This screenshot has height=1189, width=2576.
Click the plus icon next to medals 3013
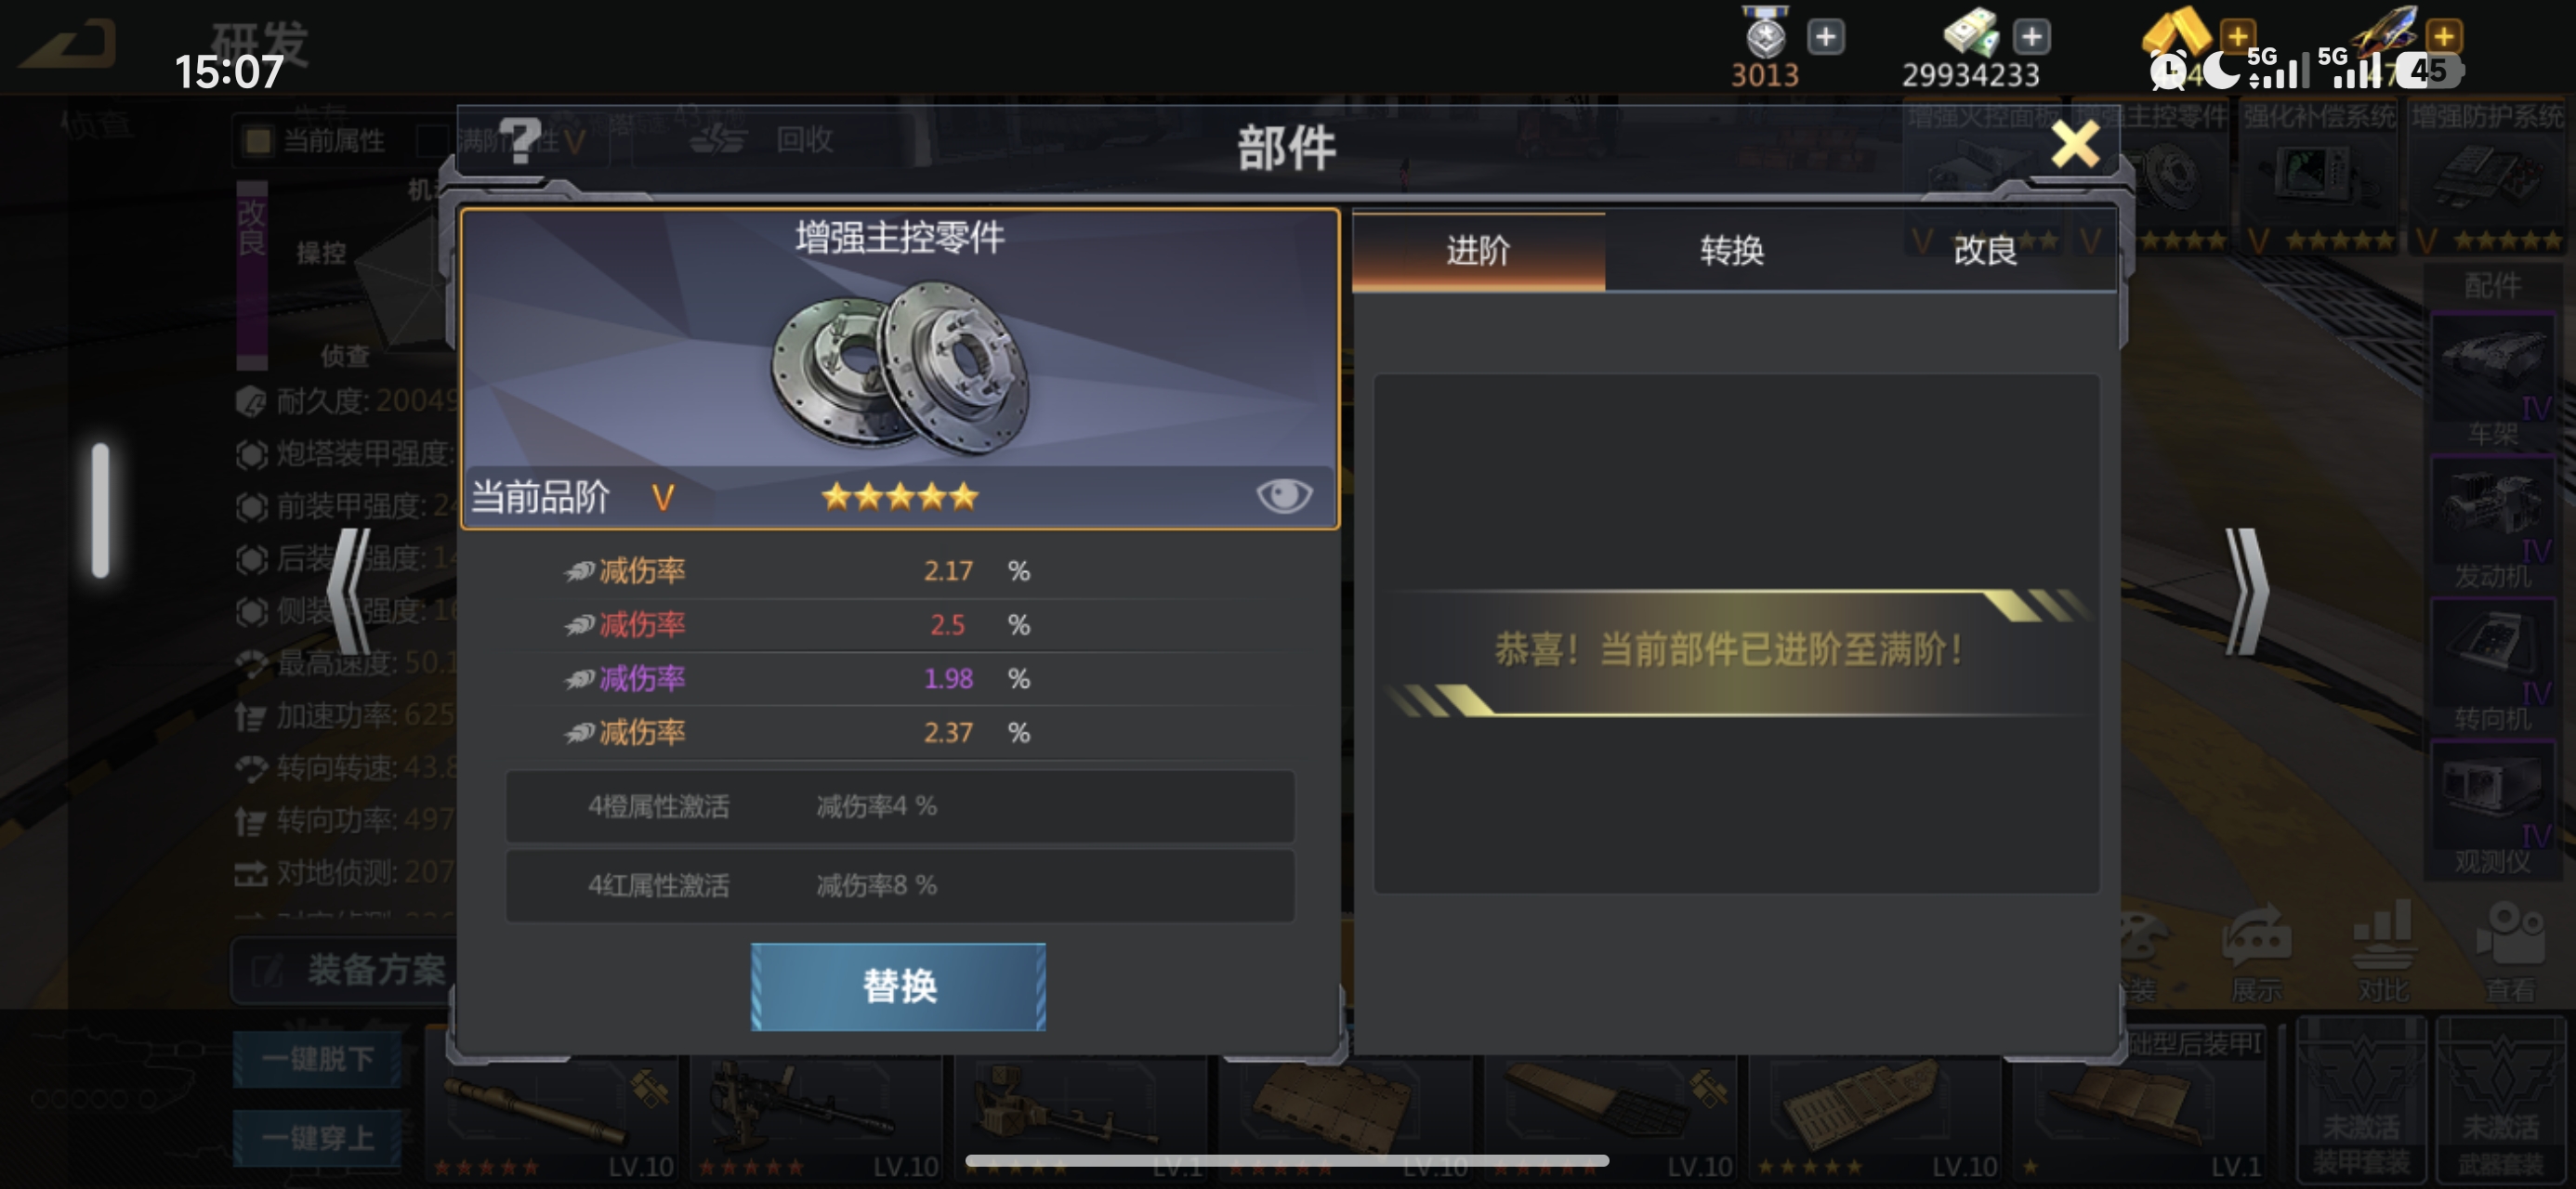[1826, 37]
